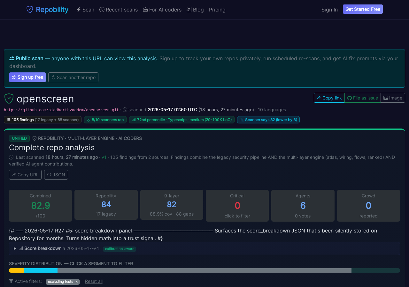The height and width of the screenshot is (287, 409).
Task: Open the Scan nav item
Action: pyautogui.click(x=85, y=10)
